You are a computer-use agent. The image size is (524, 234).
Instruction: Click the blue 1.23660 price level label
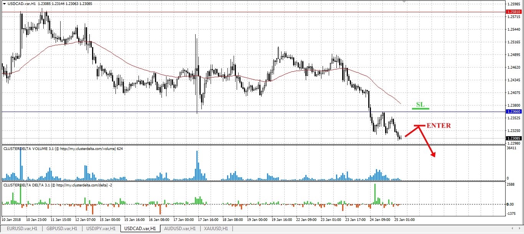(x=514, y=112)
